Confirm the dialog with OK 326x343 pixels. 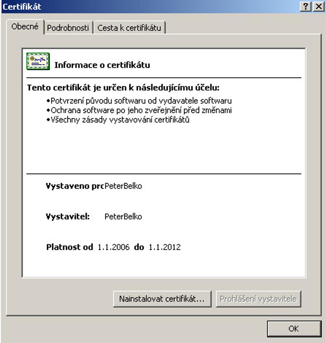pos(294,329)
